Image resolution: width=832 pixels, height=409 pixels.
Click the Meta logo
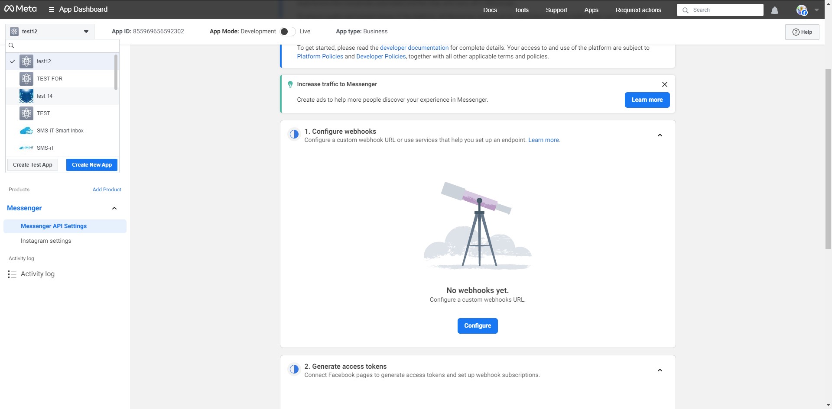pos(20,9)
